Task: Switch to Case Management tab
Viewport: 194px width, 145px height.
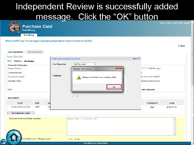Action: pos(15,52)
